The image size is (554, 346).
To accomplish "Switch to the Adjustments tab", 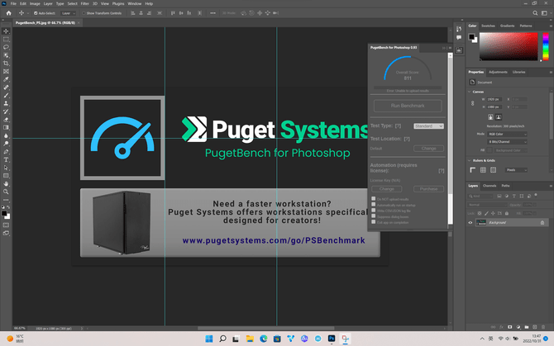I will (x=498, y=73).
